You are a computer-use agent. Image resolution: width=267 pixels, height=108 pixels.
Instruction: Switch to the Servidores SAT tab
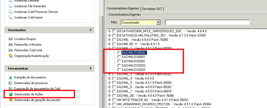click(152, 9)
